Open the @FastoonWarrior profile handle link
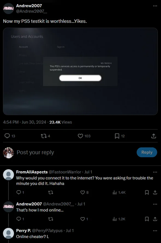 [65, 172]
